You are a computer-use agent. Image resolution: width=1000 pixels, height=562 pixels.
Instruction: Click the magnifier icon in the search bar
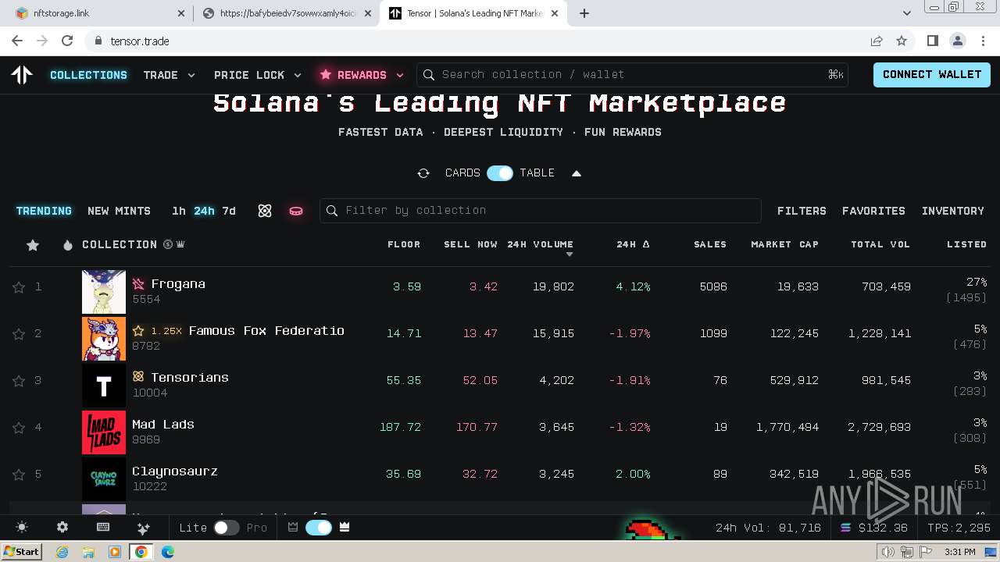(429, 75)
